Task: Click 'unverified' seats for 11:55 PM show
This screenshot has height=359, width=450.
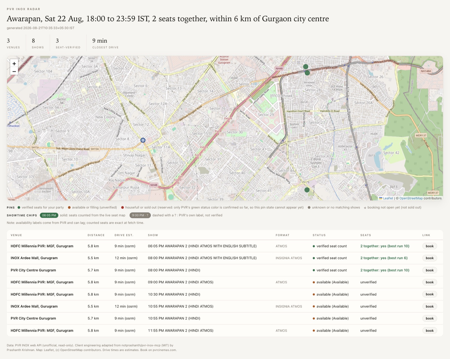Action: [x=368, y=330]
